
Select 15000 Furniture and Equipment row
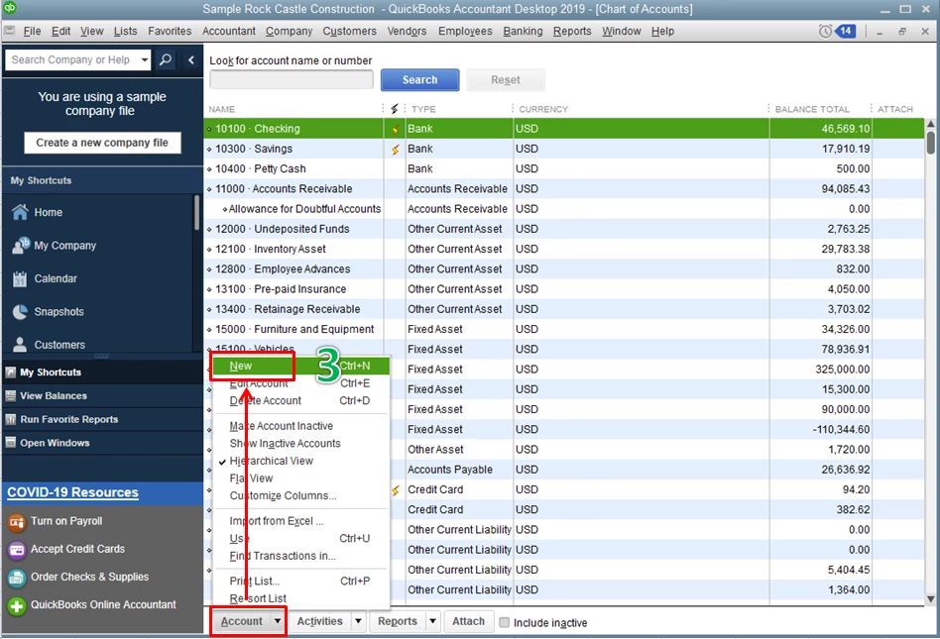click(564, 329)
